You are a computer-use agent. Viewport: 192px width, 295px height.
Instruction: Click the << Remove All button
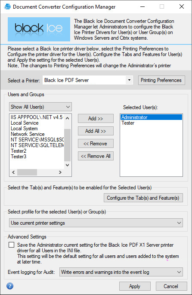click(x=96, y=156)
